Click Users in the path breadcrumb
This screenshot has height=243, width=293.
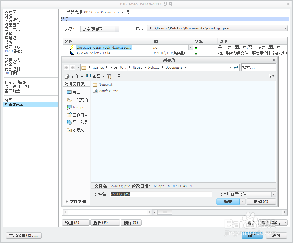pyautogui.click(x=137, y=67)
